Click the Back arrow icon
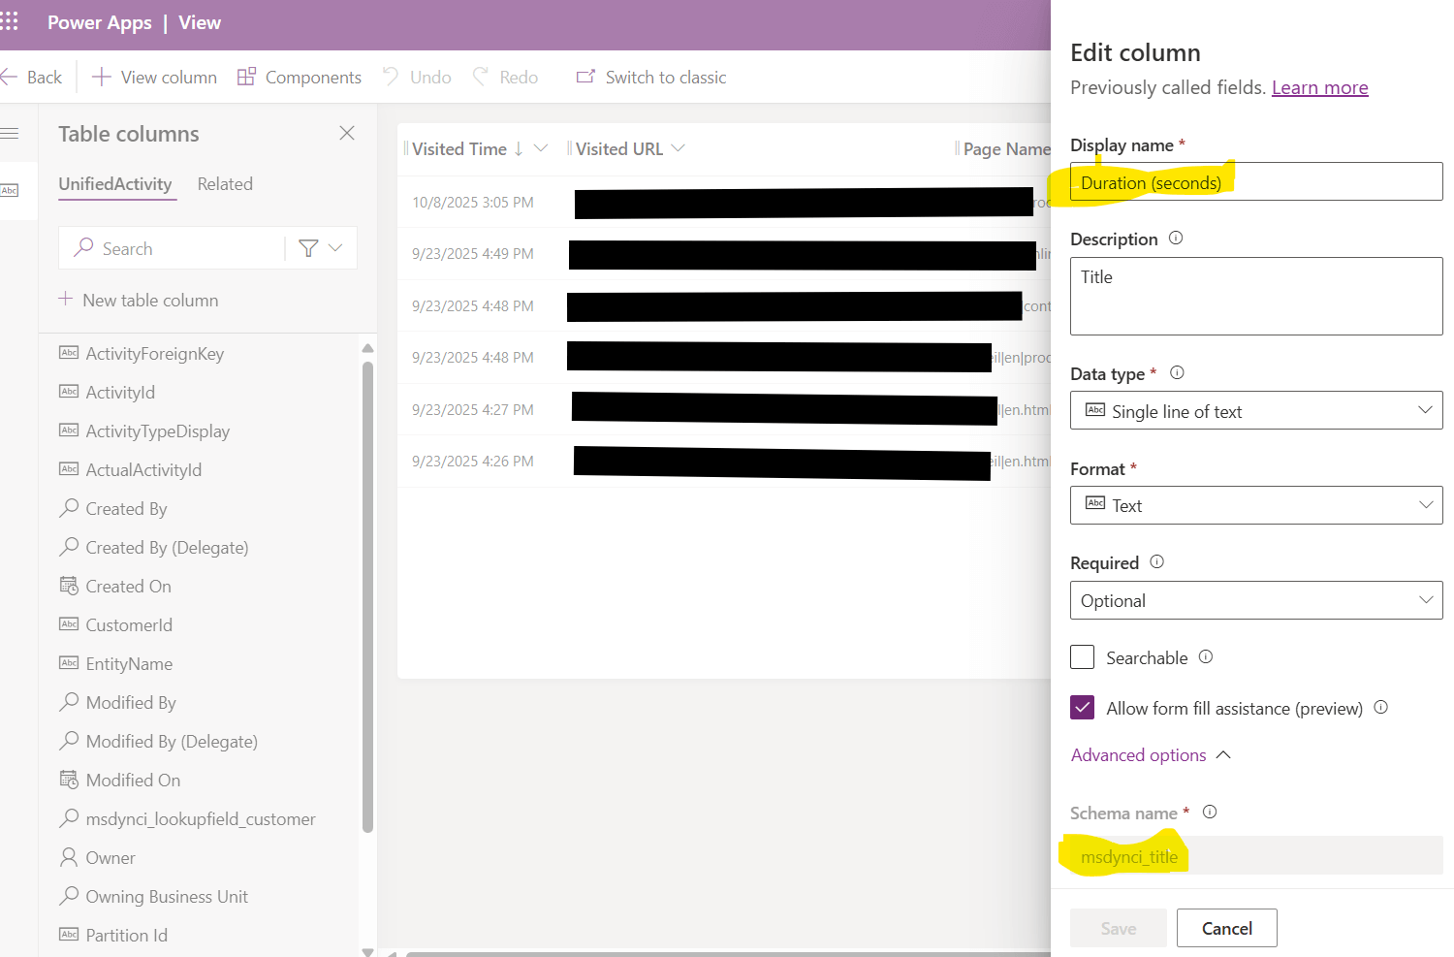 11,78
